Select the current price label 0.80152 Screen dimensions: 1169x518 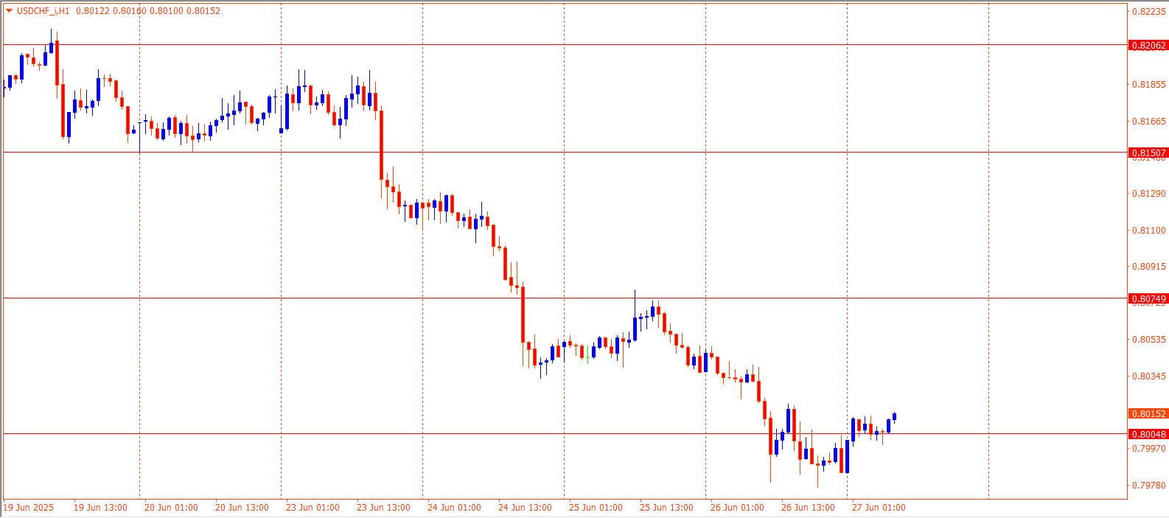click(x=1148, y=414)
